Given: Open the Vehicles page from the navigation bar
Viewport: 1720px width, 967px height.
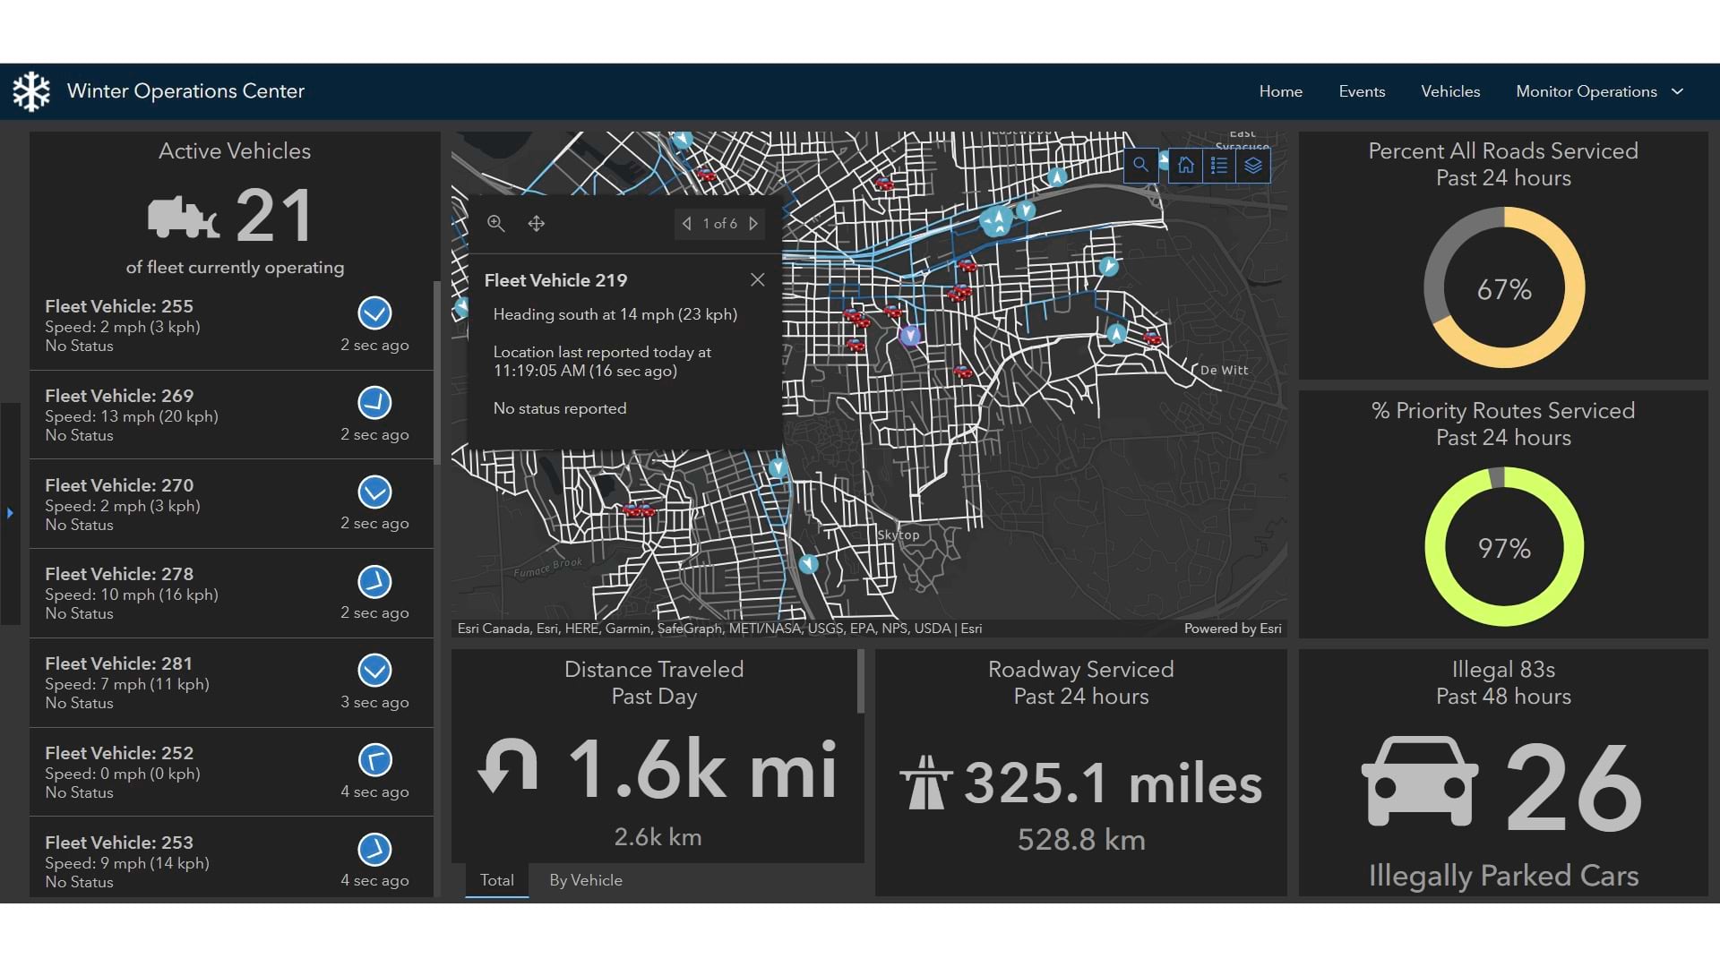Looking at the screenshot, I should (1449, 90).
